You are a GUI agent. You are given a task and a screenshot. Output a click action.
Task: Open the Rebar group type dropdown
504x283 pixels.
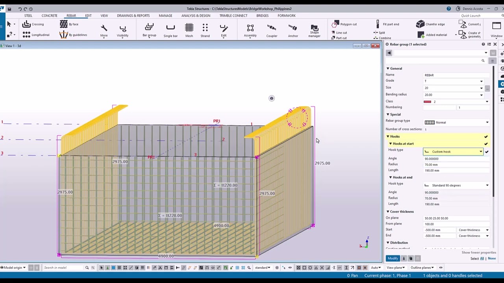[487, 123]
